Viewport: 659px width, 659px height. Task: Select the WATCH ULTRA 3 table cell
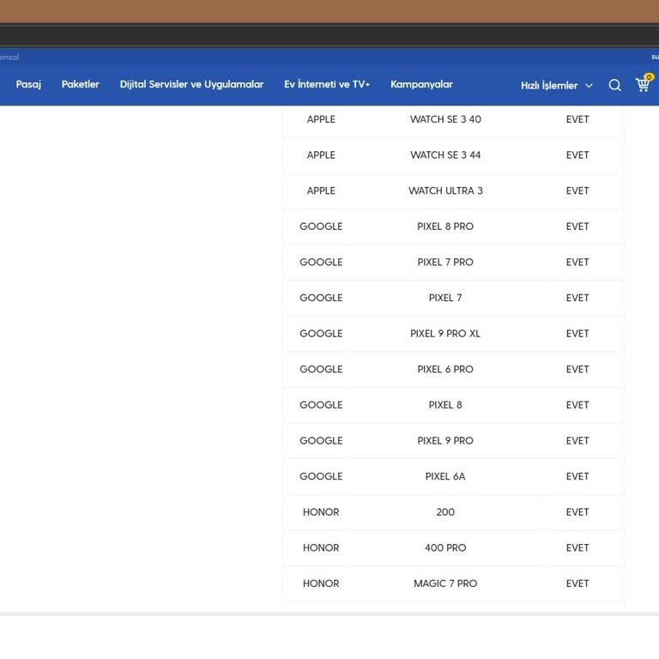click(445, 190)
